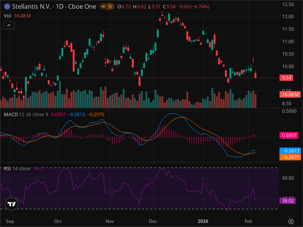Select the RSI 14 close legend
The height and width of the screenshot is (227, 303).
pos(17,168)
